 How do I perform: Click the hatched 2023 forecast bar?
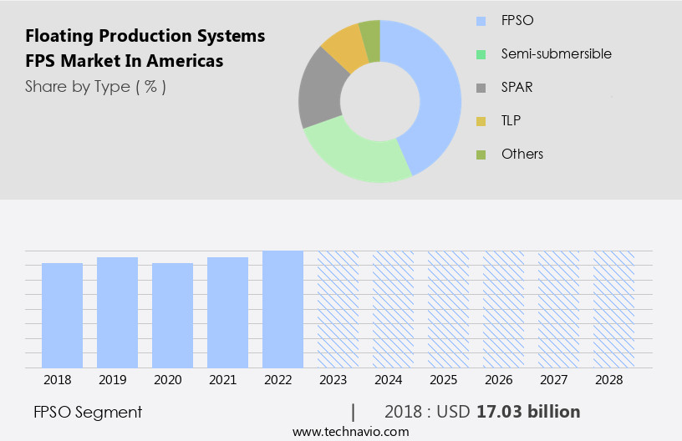pyautogui.click(x=338, y=309)
